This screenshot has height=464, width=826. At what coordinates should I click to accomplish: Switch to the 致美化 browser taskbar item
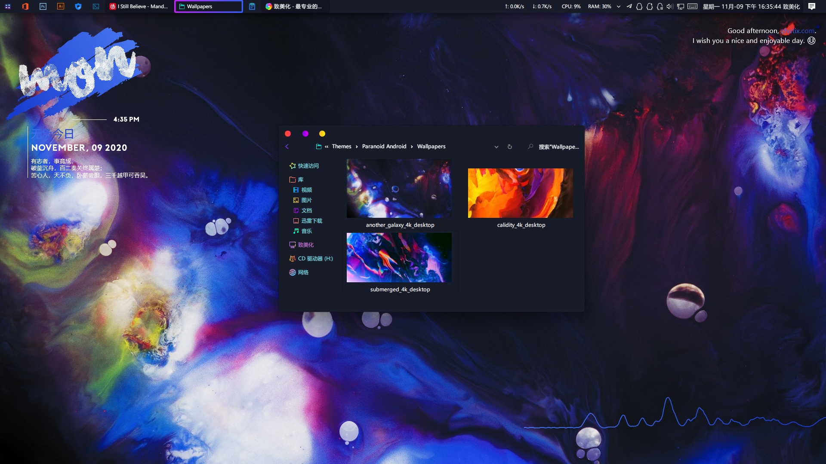294,6
